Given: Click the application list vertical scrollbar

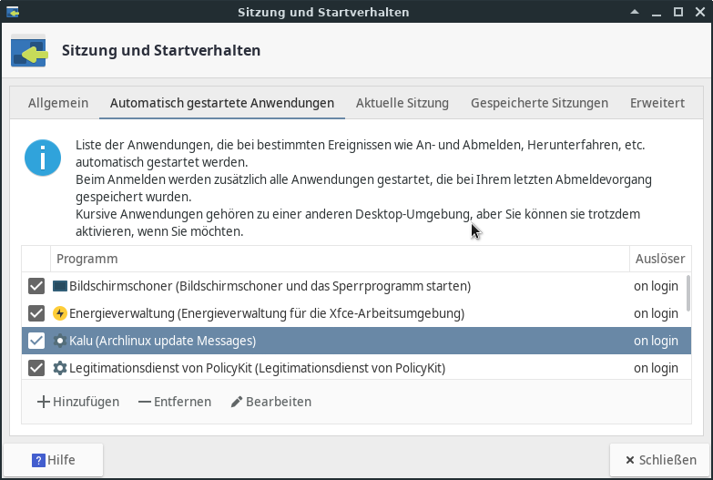Looking at the screenshot, I should click(688, 293).
